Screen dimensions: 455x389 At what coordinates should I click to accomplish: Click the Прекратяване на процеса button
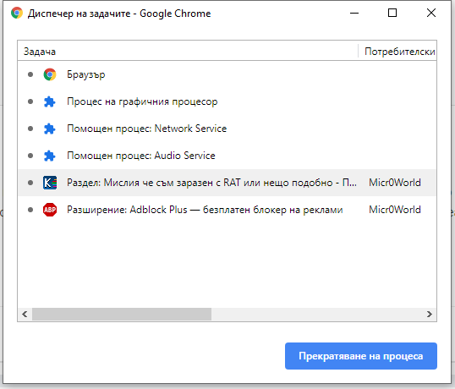360,356
